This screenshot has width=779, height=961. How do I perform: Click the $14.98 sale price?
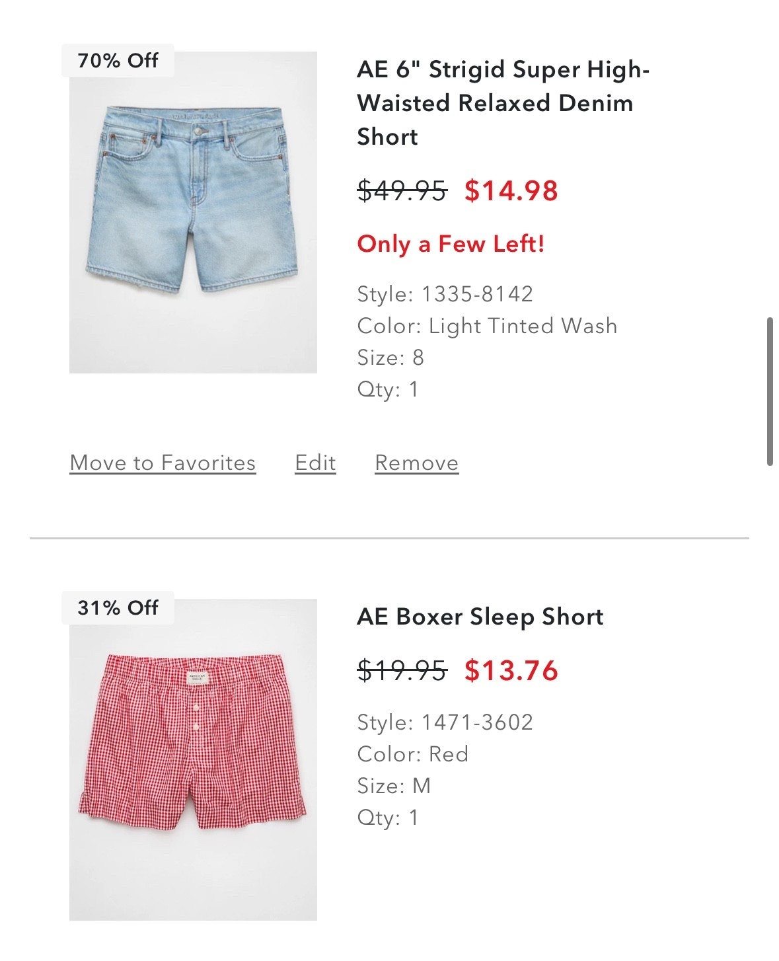point(511,190)
